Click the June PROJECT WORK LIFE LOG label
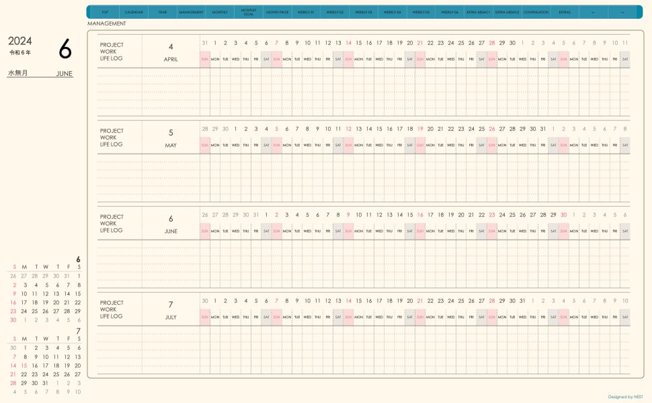The image size is (652, 403). pyautogui.click(x=112, y=224)
